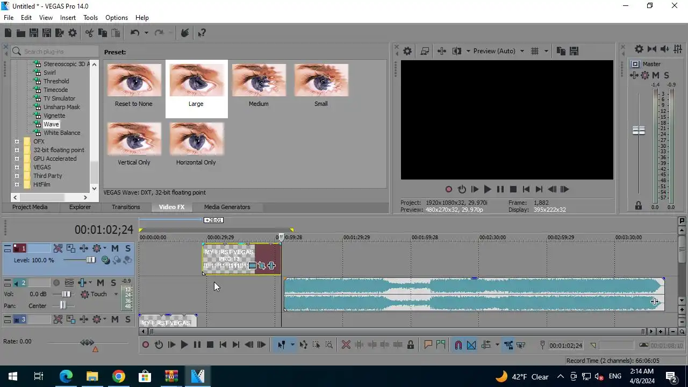Screen dimensions: 688x387
Task: Click Dim Output speaker icon in Master
Action: pyautogui.click(x=665, y=49)
